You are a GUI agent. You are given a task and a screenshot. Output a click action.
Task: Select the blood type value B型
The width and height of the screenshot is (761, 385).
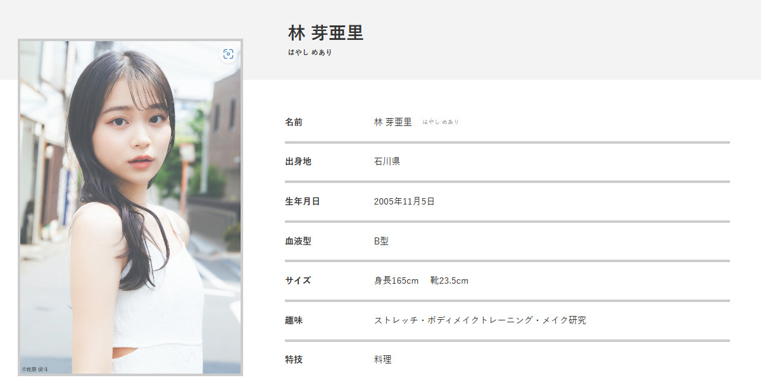[x=381, y=241]
